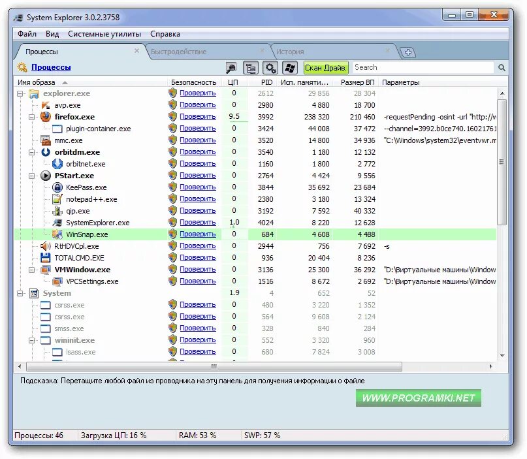Click the TOTALCMD.EXE floppy icon

(45, 258)
